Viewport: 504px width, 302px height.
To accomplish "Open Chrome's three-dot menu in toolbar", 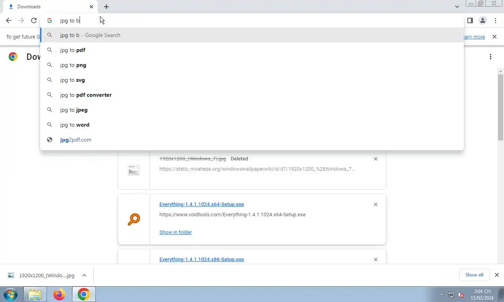I will pyautogui.click(x=495, y=20).
